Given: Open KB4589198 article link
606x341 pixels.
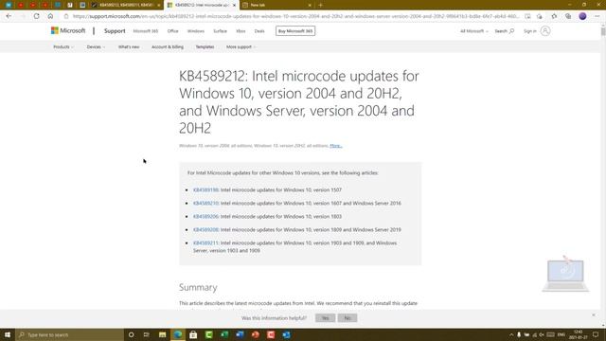Looking at the screenshot, I should click(205, 189).
